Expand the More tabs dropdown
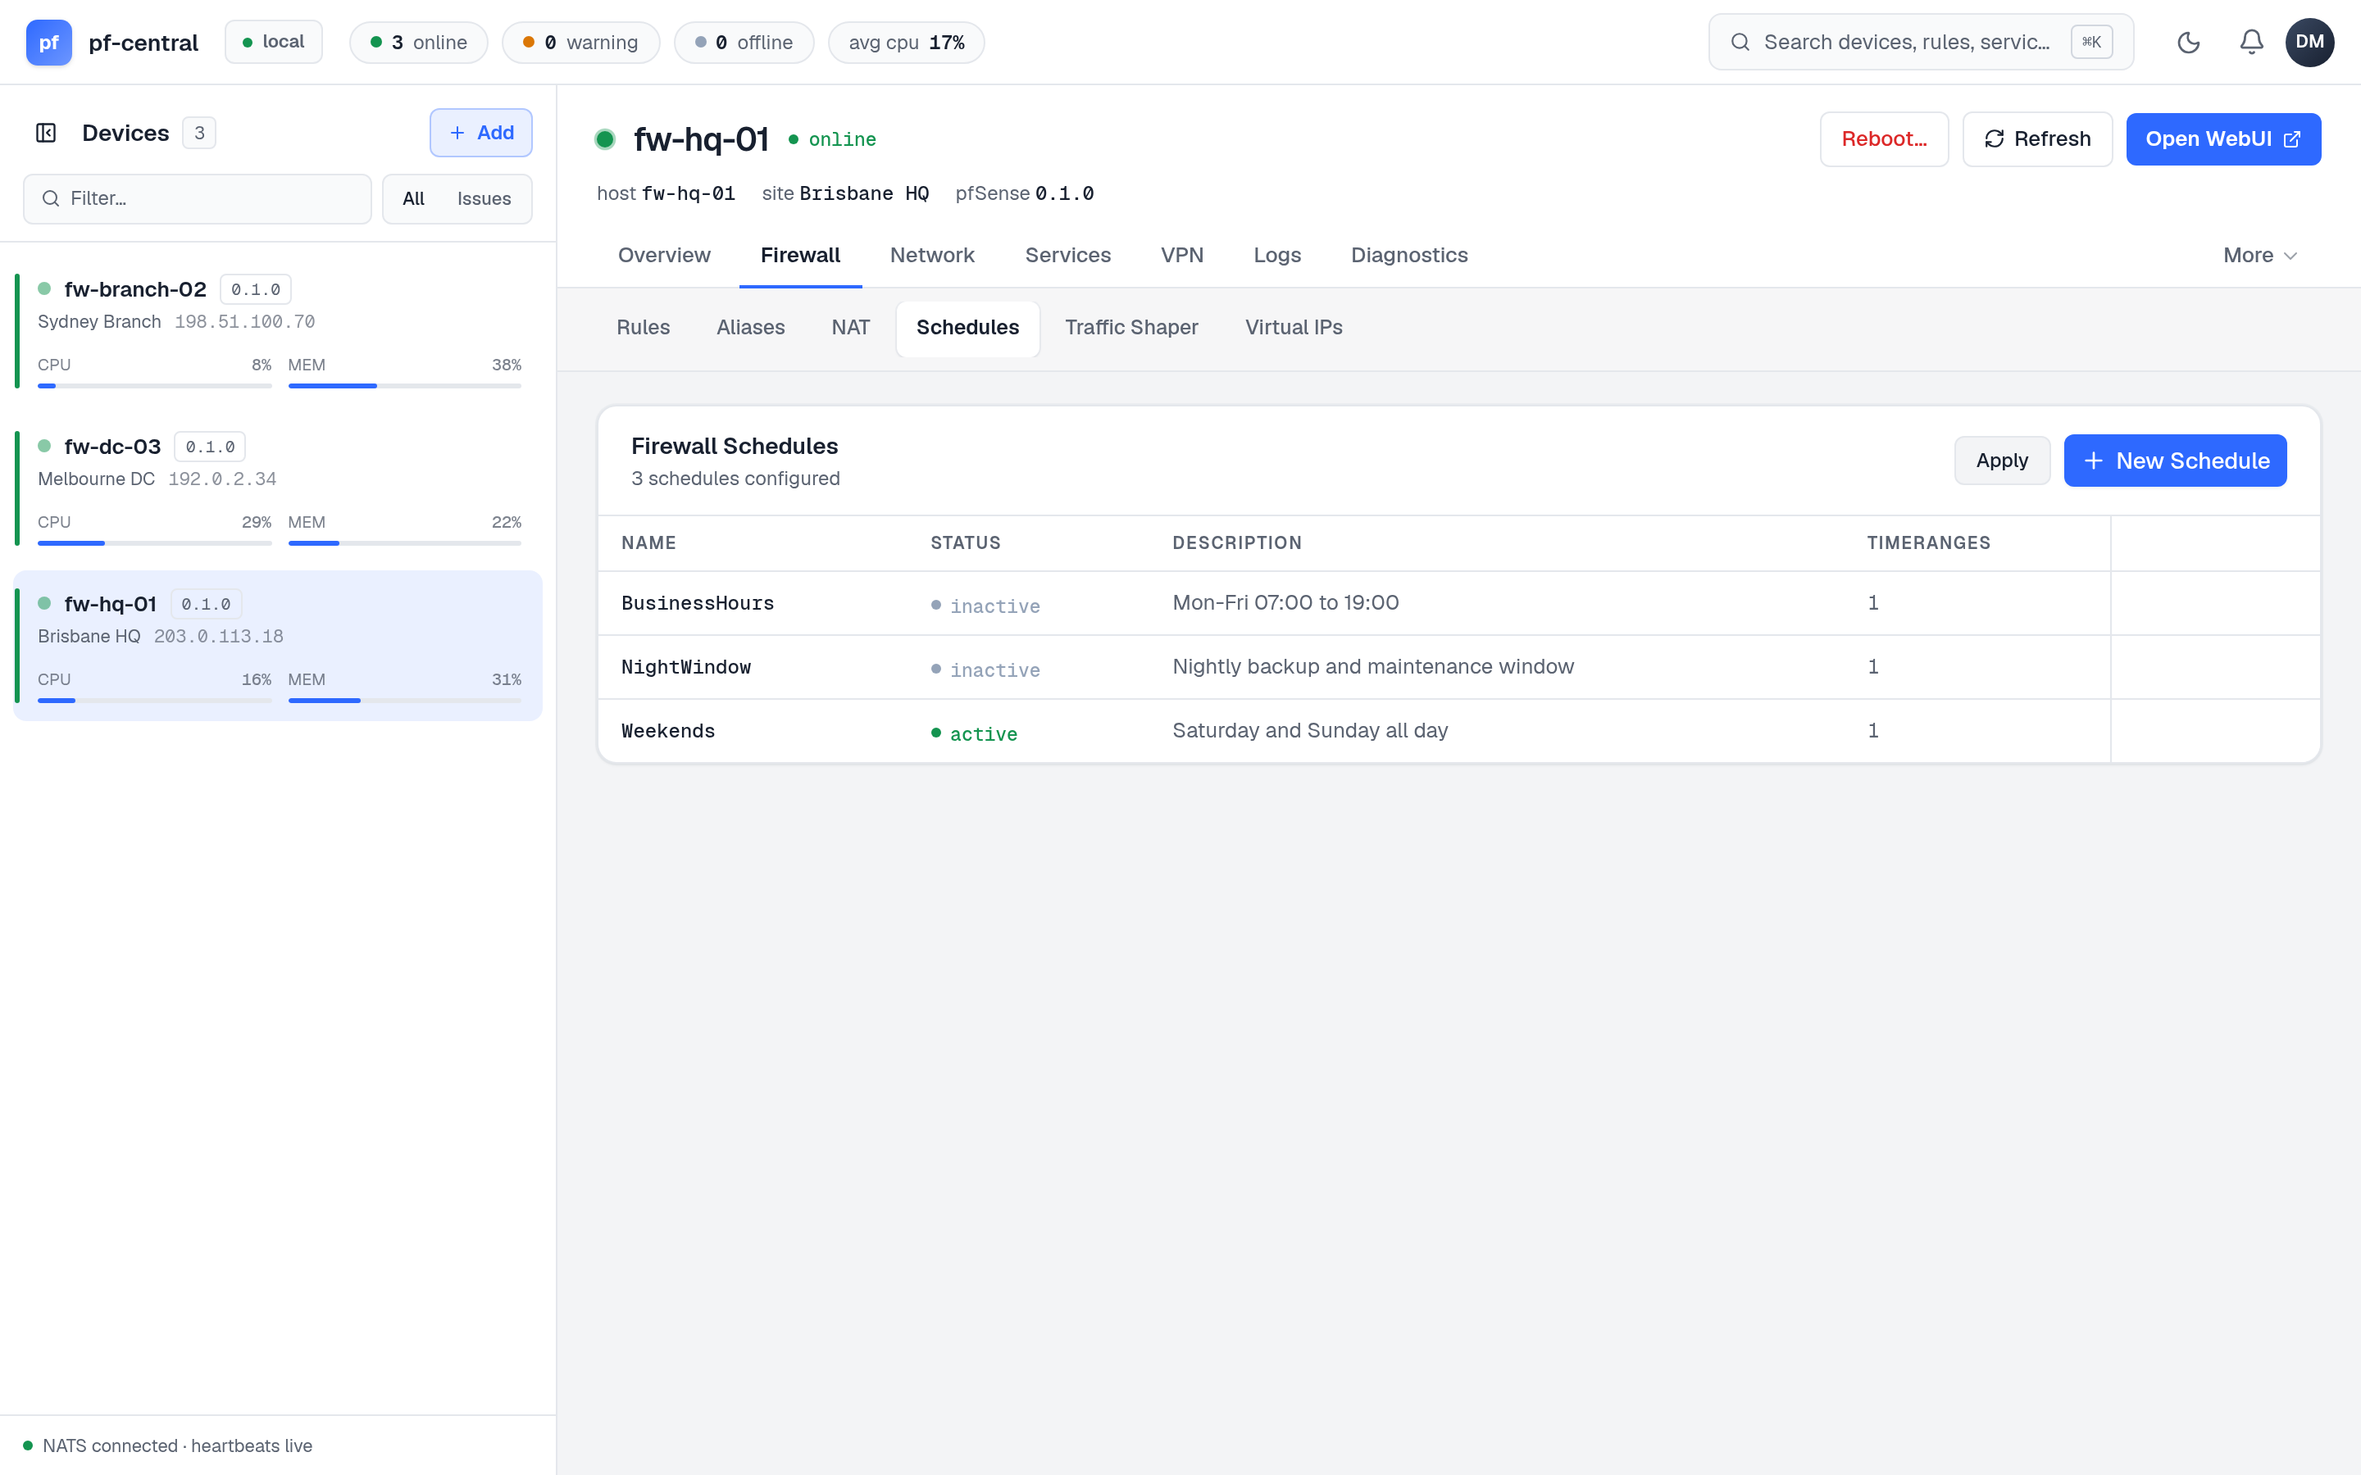This screenshot has height=1475, width=2361. click(x=2259, y=256)
